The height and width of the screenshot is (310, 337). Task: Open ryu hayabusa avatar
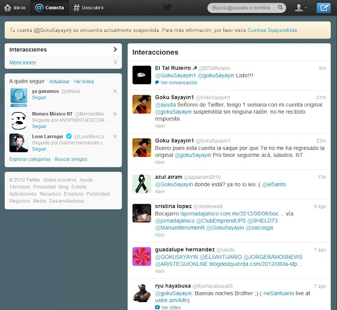tap(142, 293)
